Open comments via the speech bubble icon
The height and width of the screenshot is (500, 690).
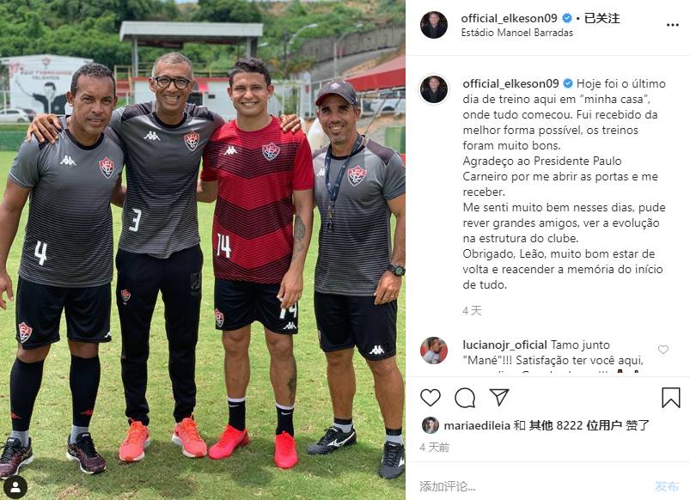(465, 398)
